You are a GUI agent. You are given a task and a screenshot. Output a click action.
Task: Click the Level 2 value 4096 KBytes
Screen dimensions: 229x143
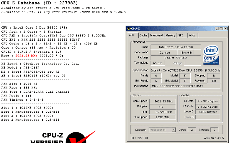(207, 112)
